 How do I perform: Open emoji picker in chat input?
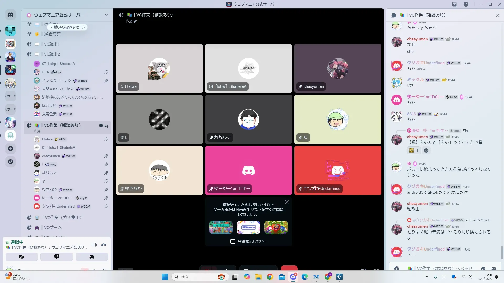coord(483,269)
